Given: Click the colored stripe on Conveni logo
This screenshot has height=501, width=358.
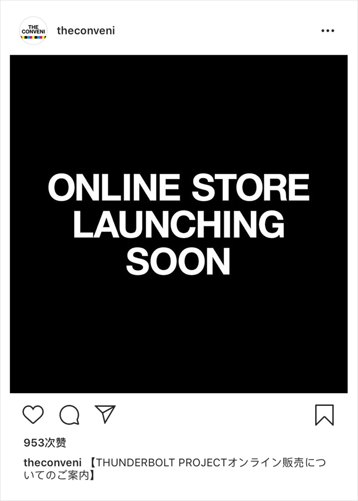Looking at the screenshot, I should (33, 37).
